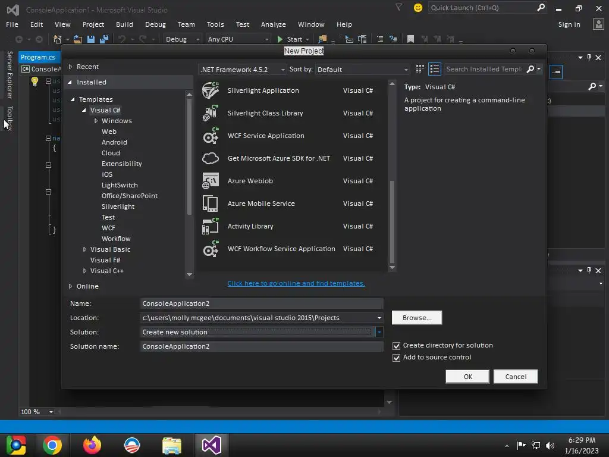Open Google Chrome from the taskbar
This screenshot has width=609, height=457.
pyautogui.click(x=52, y=445)
